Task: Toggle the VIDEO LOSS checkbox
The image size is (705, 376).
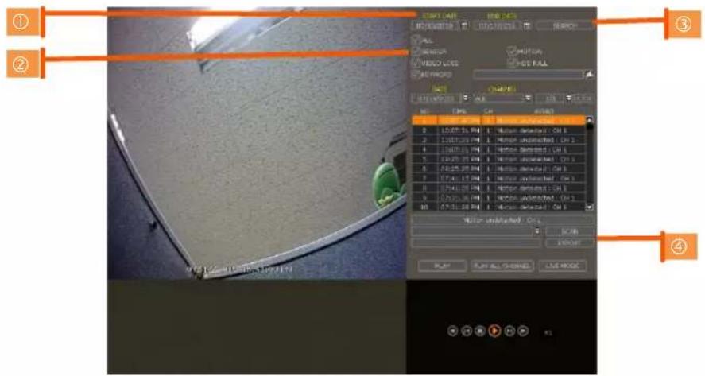Action: (x=416, y=63)
